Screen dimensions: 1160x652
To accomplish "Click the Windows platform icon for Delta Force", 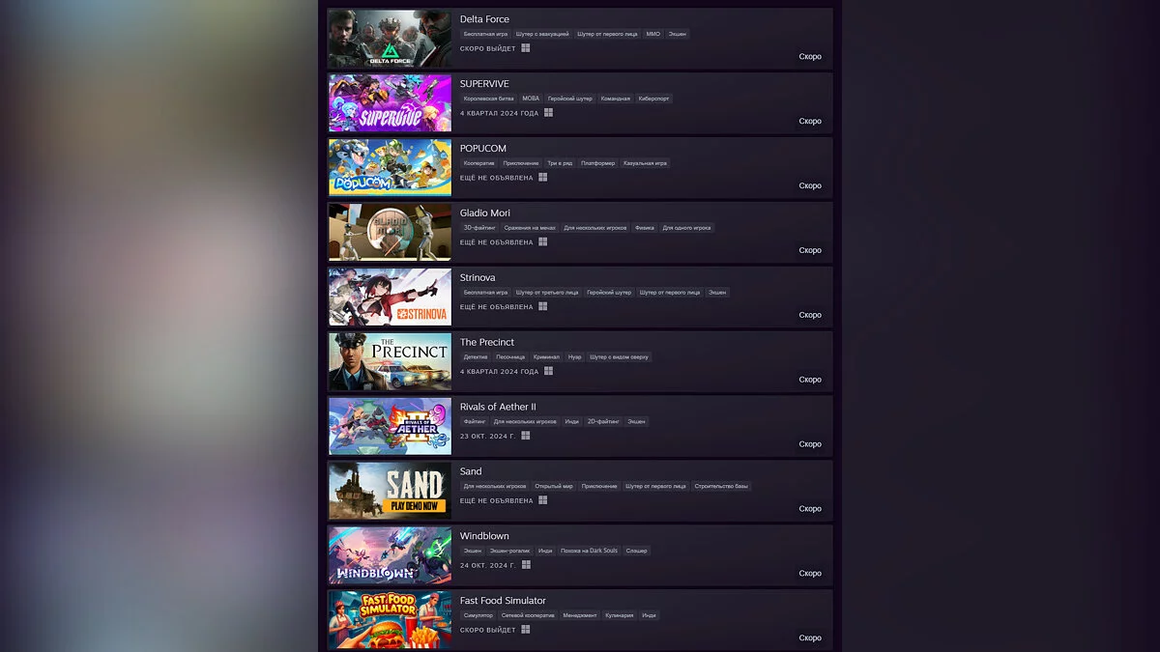I will point(526,47).
